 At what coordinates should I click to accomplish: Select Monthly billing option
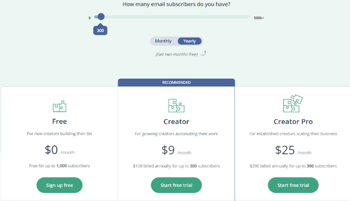pos(163,41)
